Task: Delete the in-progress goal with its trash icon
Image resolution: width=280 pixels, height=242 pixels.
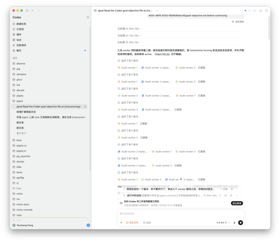Action: click(x=231, y=196)
